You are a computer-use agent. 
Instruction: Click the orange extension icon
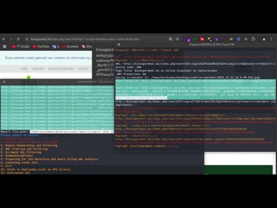[246, 39]
